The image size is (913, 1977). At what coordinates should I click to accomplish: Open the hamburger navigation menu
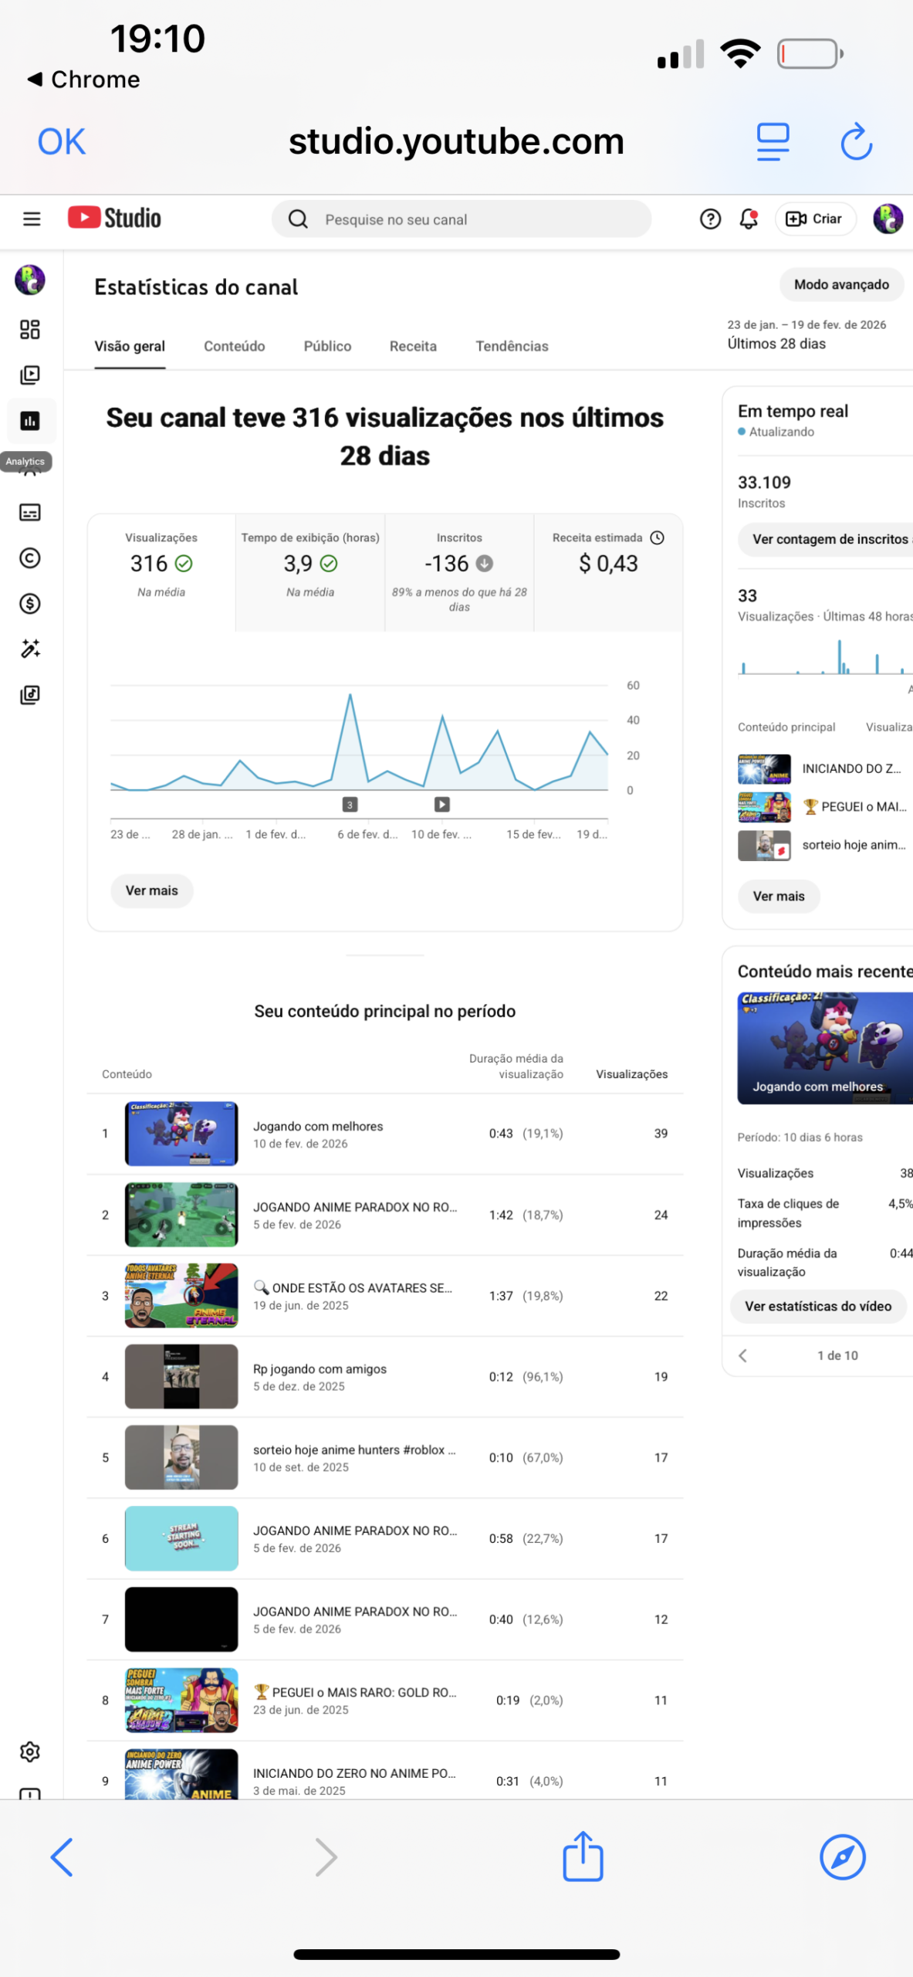point(32,219)
